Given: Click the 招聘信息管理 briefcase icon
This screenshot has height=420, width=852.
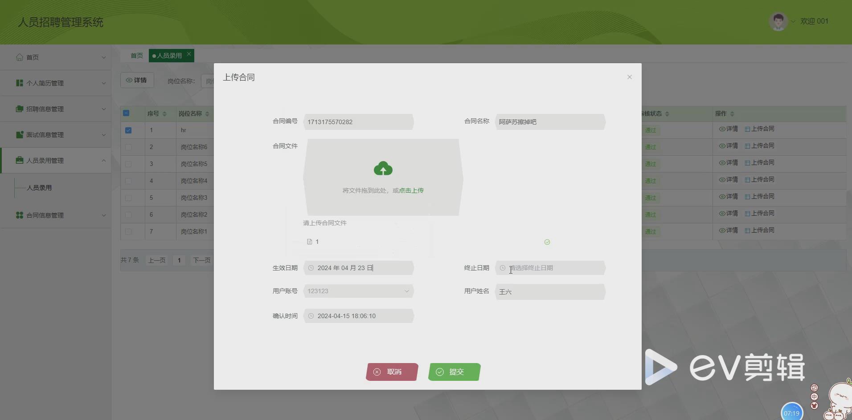Looking at the screenshot, I should click(19, 109).
